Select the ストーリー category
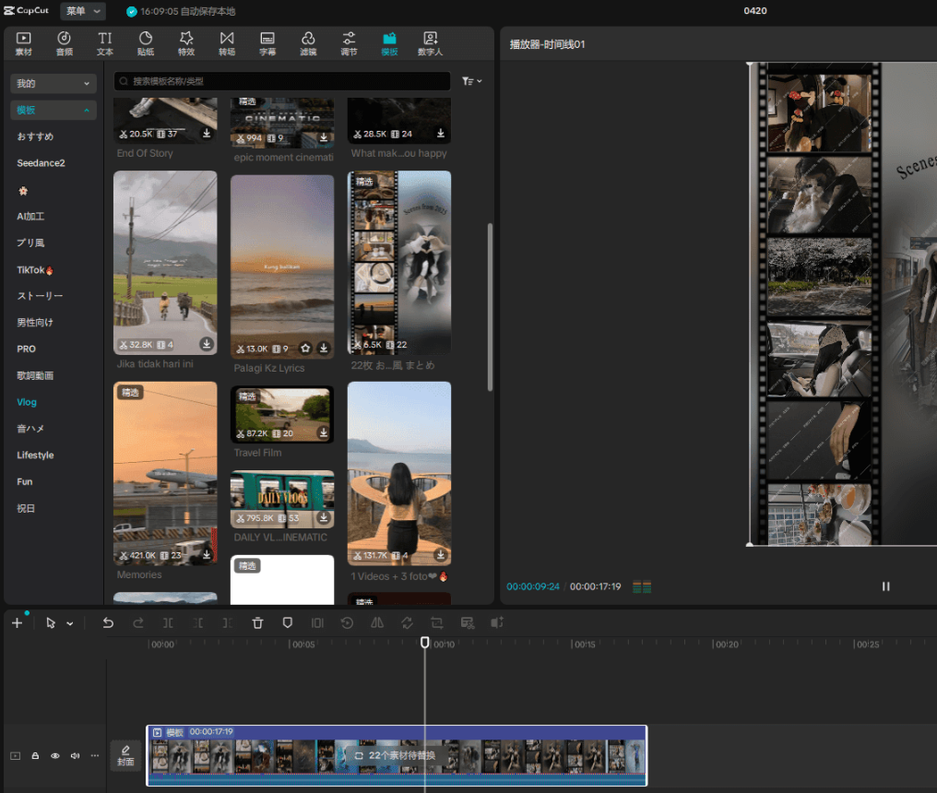937x793 pixels. (x=40, y=296)
